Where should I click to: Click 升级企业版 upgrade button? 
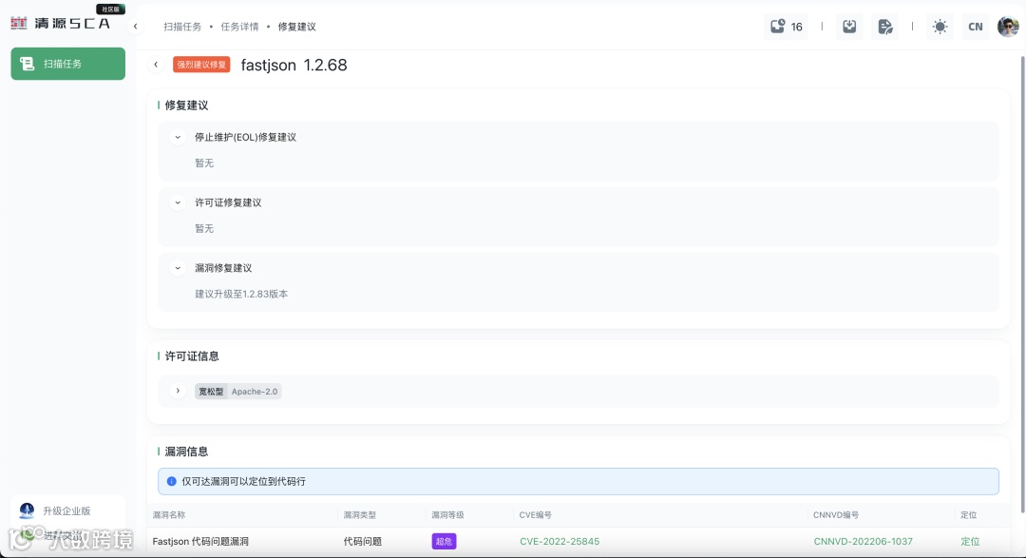point(67,510)
